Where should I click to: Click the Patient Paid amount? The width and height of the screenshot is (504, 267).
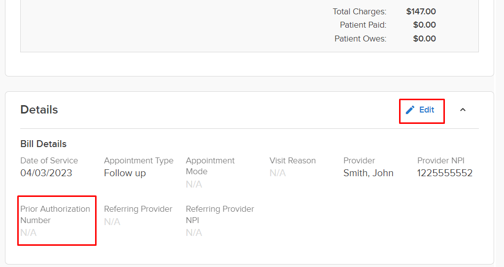click(x=424, y=25)
